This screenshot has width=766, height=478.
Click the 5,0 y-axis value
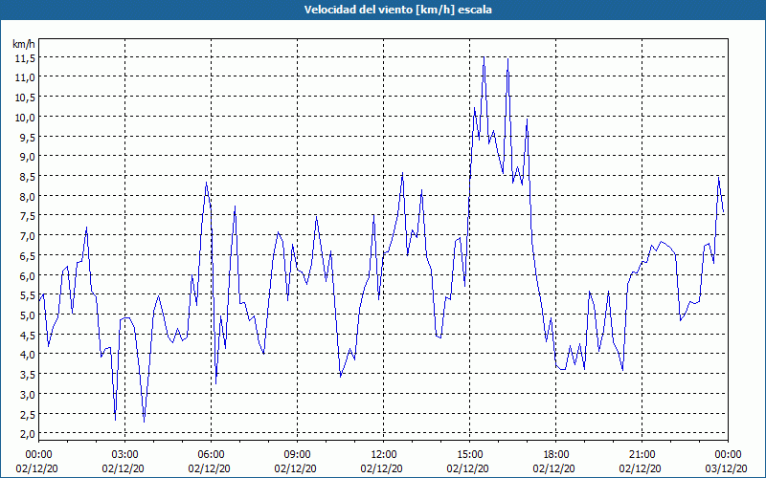[x=27, y=315]
